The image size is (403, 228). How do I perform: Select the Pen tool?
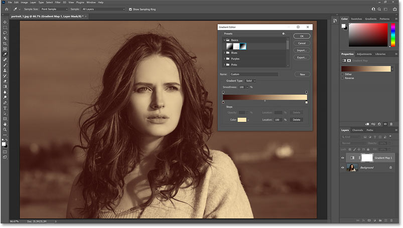click(x=5, y=103)
